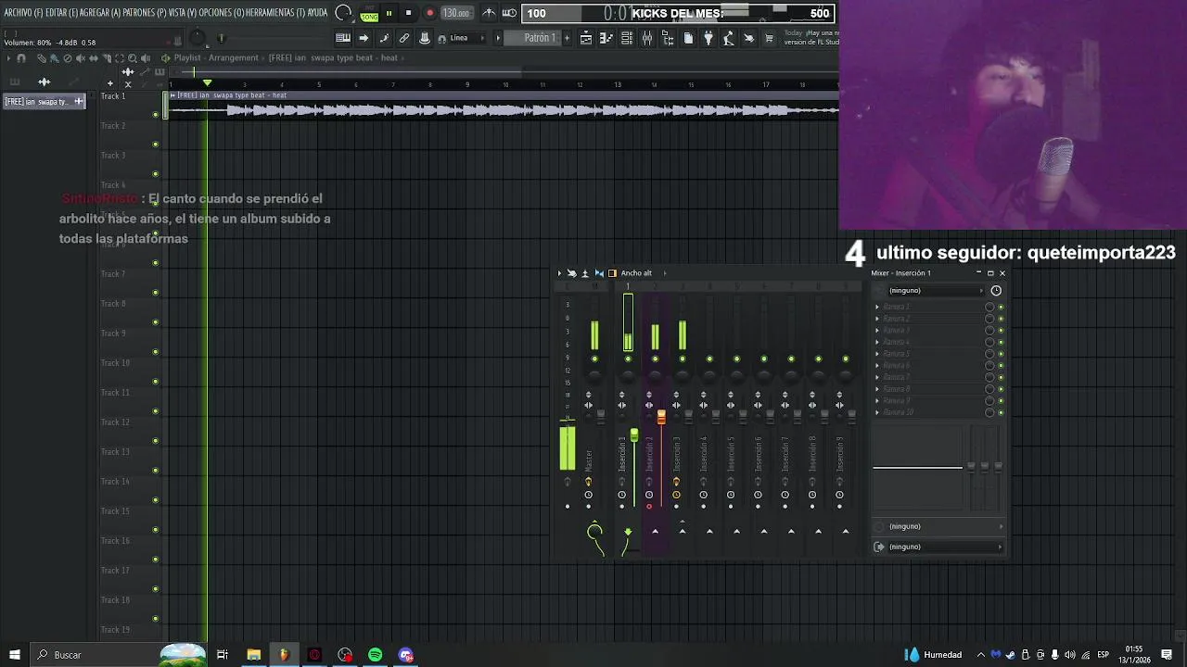Click the 130 BPM tempo field
This screenshot has height=667, width=1187.
[455, 13]
